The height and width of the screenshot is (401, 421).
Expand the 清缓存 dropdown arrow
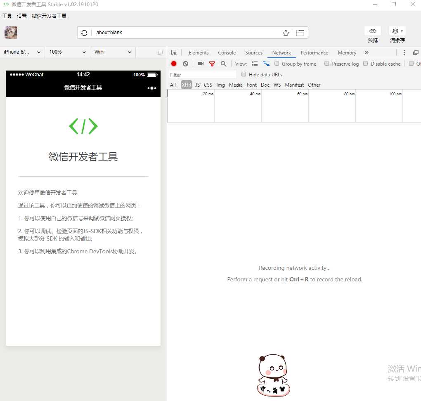click(402, 31)
